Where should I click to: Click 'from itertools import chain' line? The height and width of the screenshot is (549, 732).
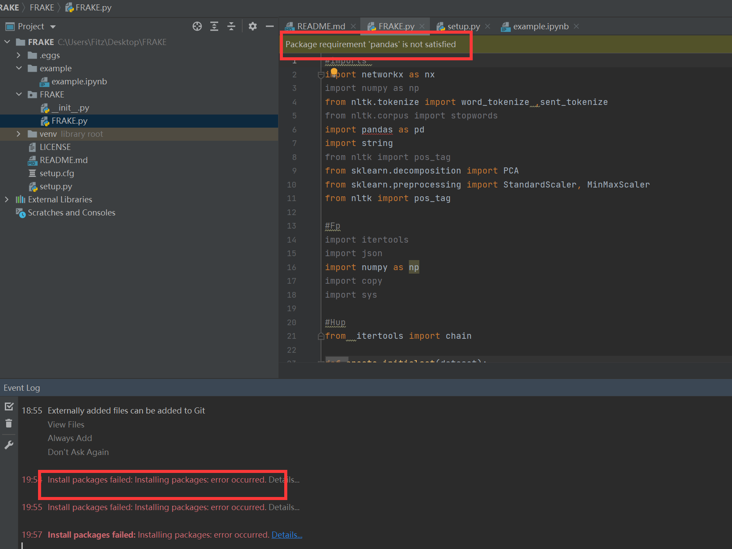398,336
